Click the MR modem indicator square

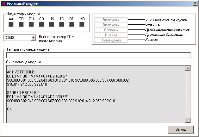click(82, 24)
